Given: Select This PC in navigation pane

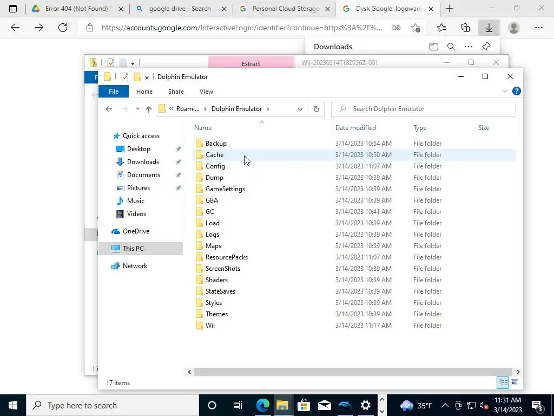Looking at the screenshot, I should click(133, 248).
